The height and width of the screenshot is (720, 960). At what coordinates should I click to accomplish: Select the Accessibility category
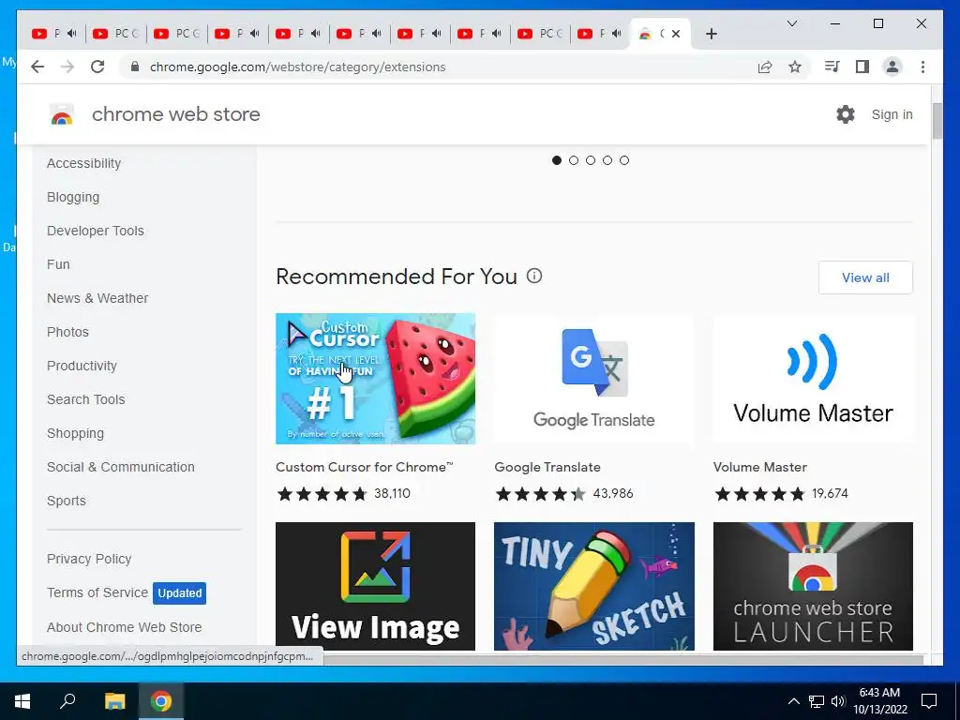point(83,163)
